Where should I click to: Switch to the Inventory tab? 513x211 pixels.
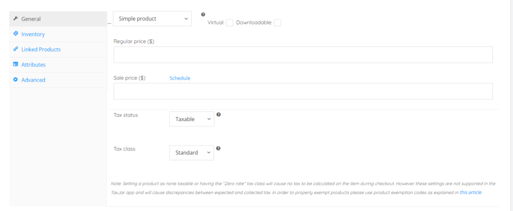click(x=33, y=34)
